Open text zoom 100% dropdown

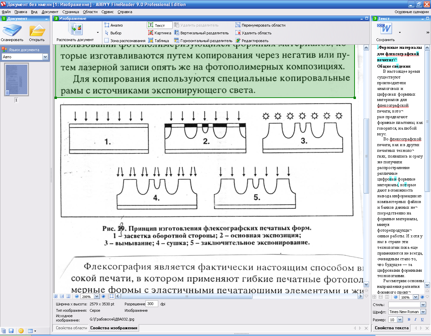pos(416,297)
